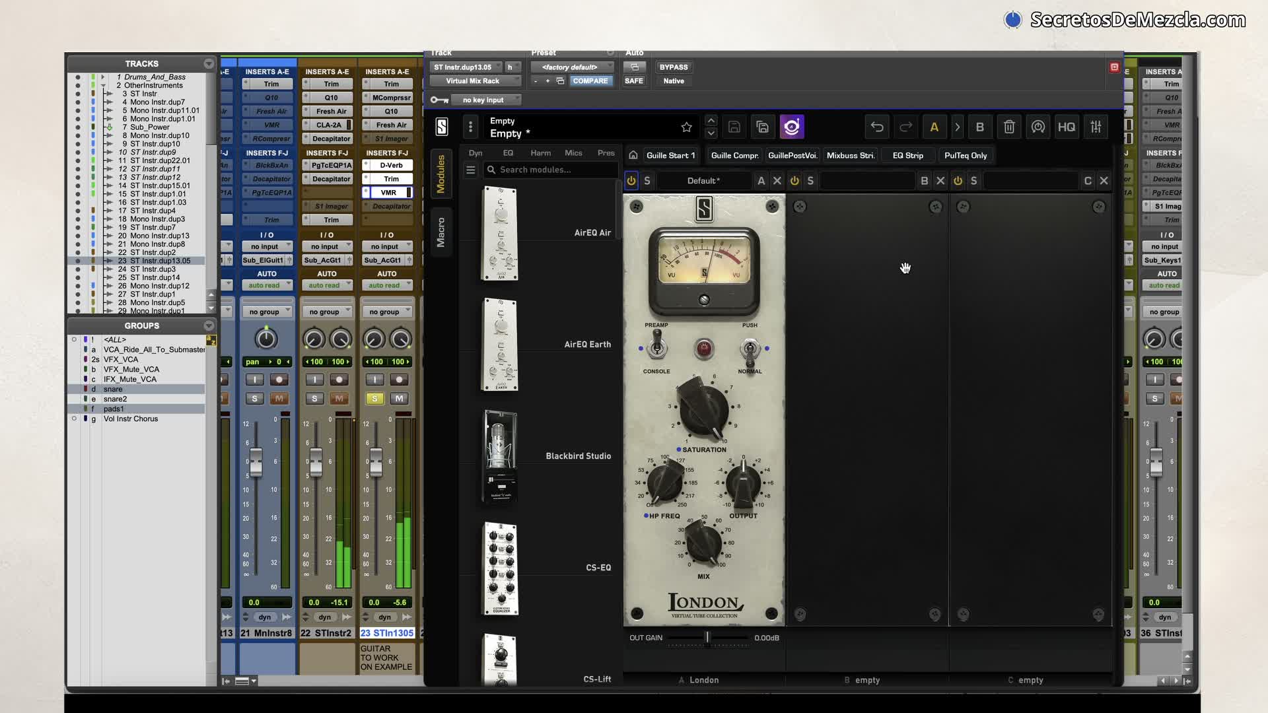The width and height of the screenshot is (1268, 713).
Task: Click the home icon in preset tabs
Action: [633, 155]
